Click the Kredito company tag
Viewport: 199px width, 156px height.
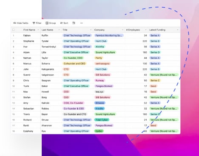click(99, 109)
